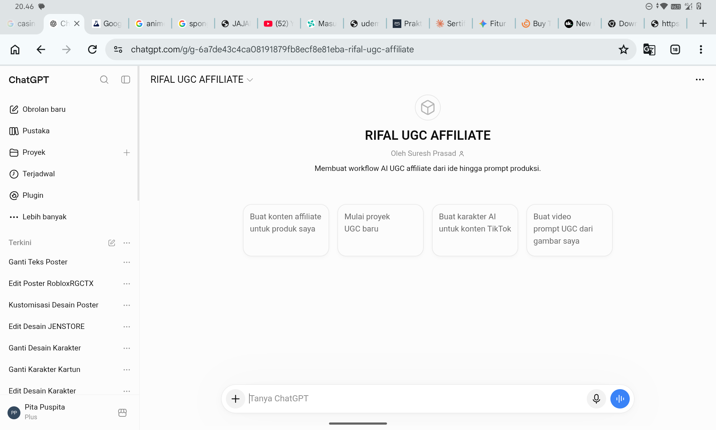Open site settings icon in the address bar
Screen dimensions: 716x430
click(x=118, y=49)
